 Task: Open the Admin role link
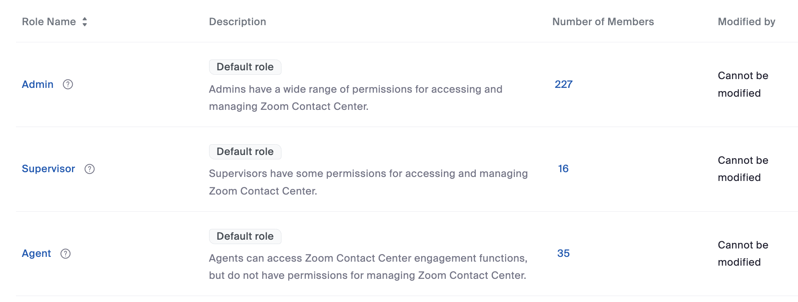click(37, 84)
